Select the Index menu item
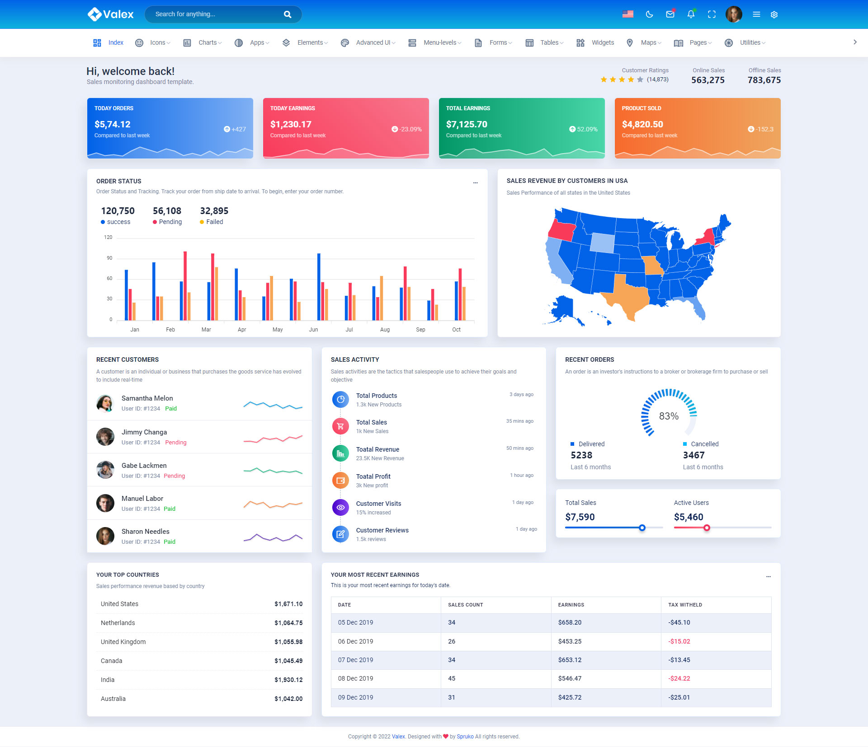The width and height of the screenshot is (868, 747). (115, 42)
